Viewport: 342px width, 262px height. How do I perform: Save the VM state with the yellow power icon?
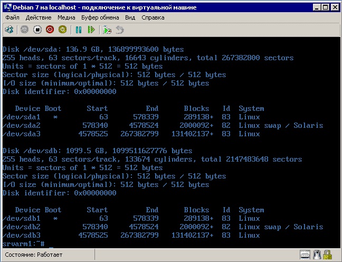63,30
